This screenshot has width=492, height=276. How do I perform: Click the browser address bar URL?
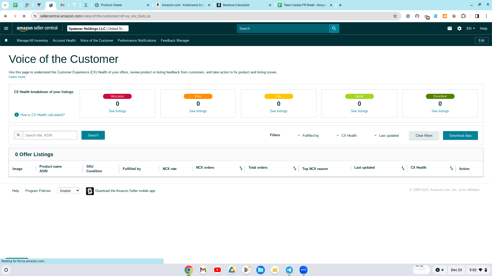pyautogui.click(x=95, y=16)
